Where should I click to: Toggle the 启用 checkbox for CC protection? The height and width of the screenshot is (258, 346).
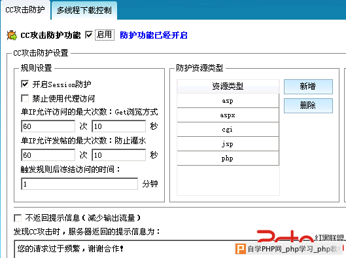tap(89, 35)
